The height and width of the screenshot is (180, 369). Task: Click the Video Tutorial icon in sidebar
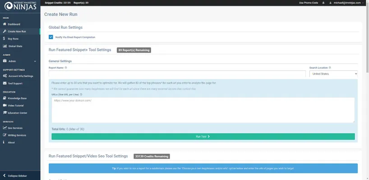[5, 105]
